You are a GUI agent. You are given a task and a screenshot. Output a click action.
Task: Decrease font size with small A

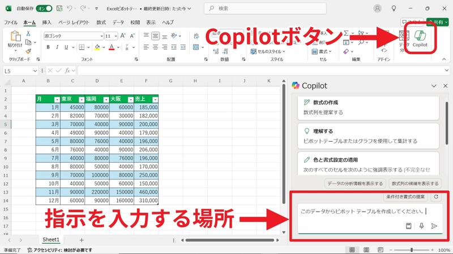pyautogui.click(x=133, y=36)
